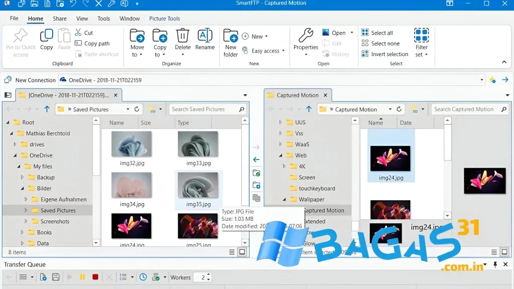
Task: Switch to the View ribbon tab
Action: click(82, 19)
